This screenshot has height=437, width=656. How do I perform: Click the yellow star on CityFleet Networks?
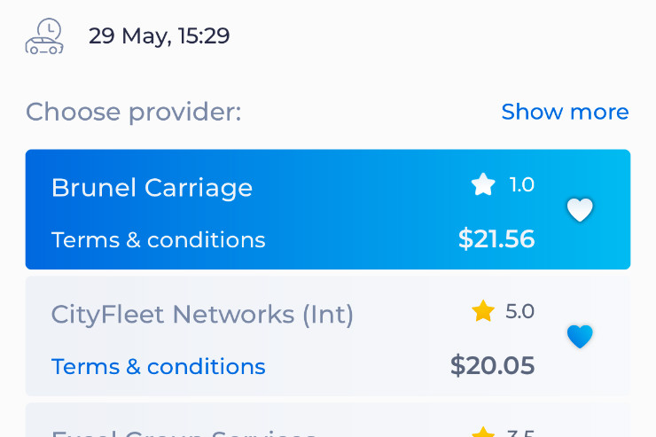point(483,311)
